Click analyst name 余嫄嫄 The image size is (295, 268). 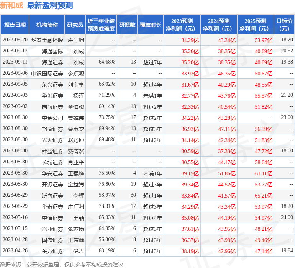[x=75, y=74]
